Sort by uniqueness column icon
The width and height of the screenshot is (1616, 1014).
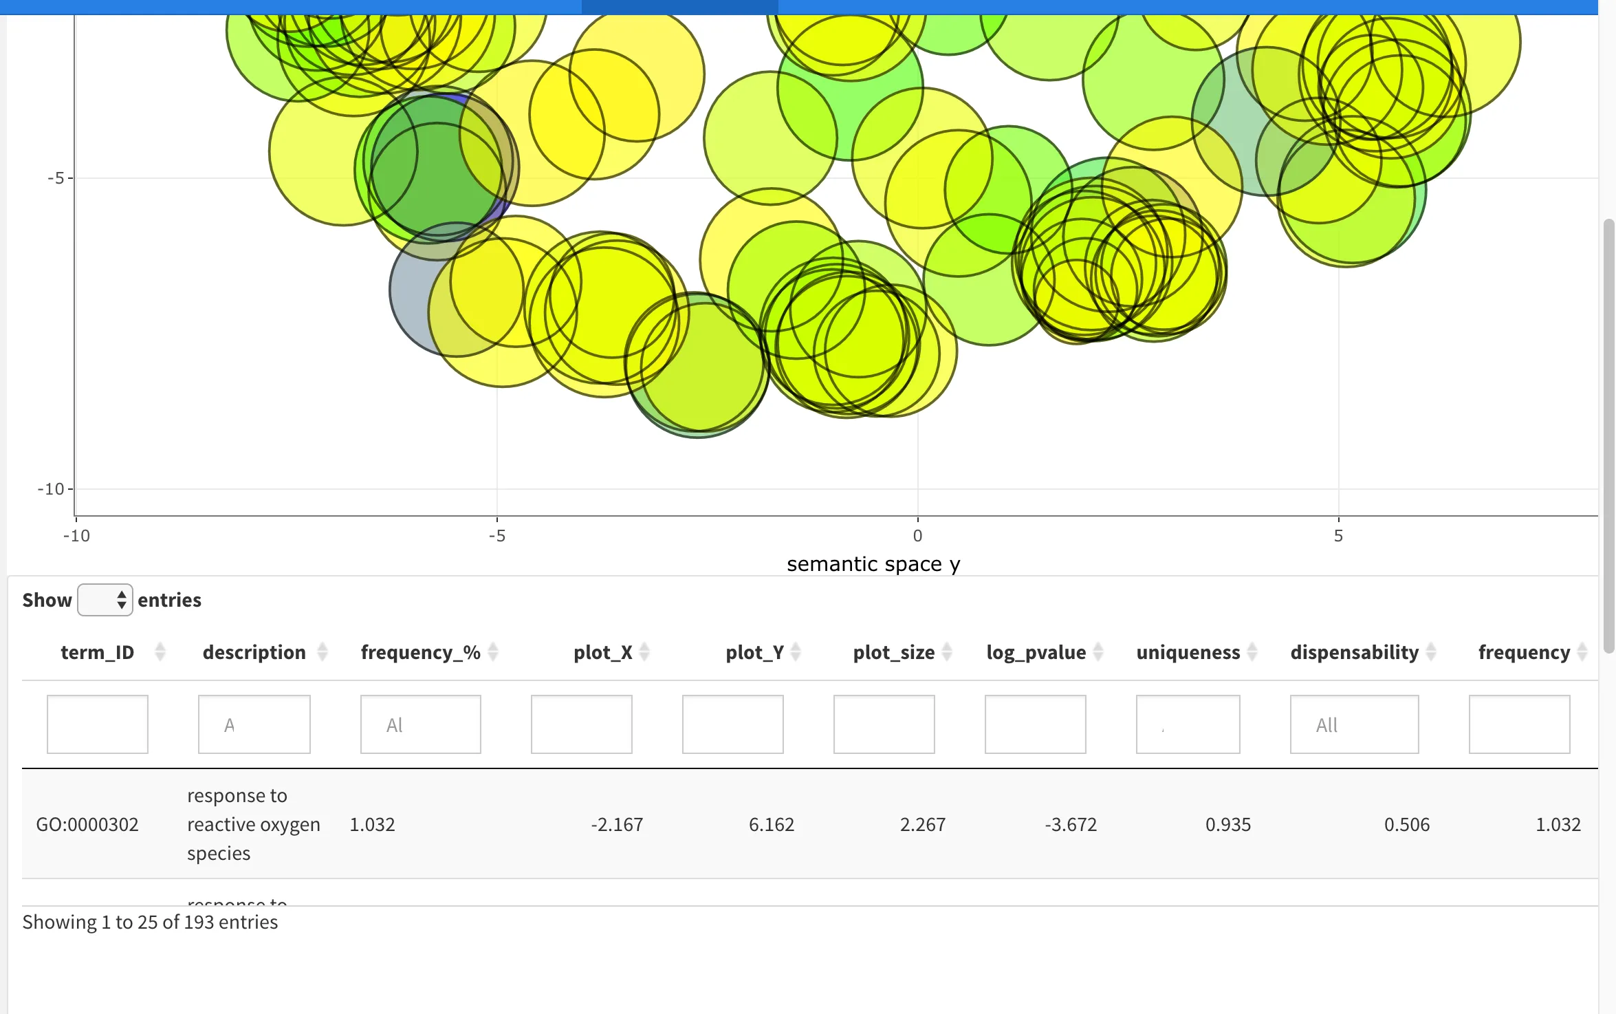tap(1252, 651)
